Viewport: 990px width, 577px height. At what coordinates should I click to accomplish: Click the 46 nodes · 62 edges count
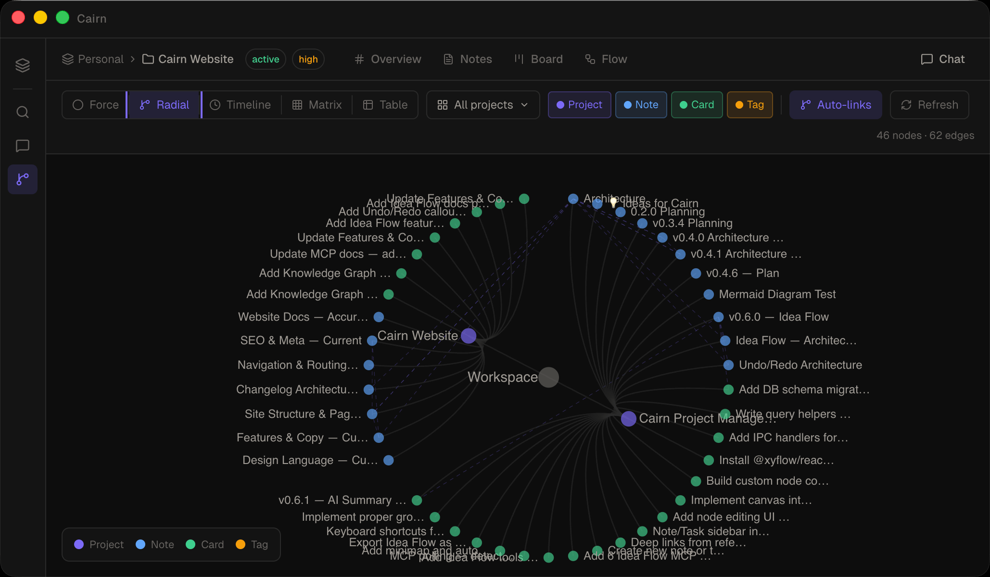pos(925,136)
